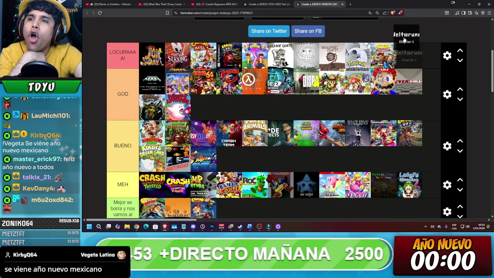The width and height of the screenshot is (494, 278).
Task: Select Party Animals thumbnail
Action: [255, 133]
